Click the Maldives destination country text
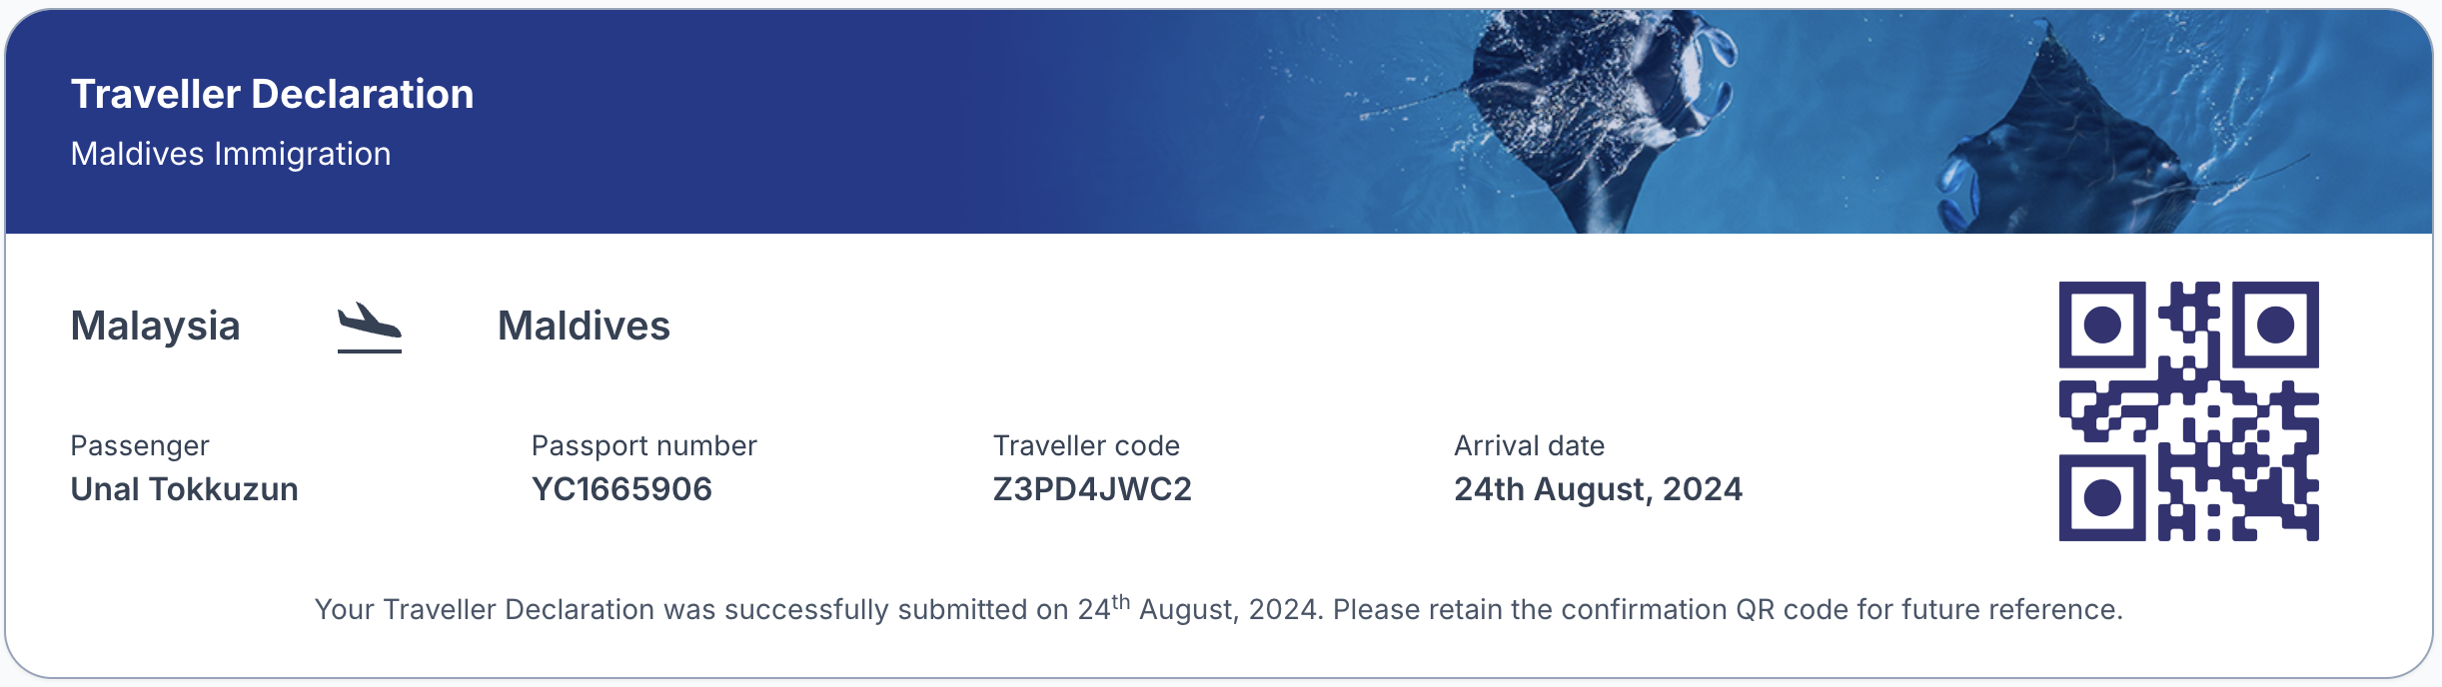This screenshot has height=687, width=2442. [x=584, y=326]
